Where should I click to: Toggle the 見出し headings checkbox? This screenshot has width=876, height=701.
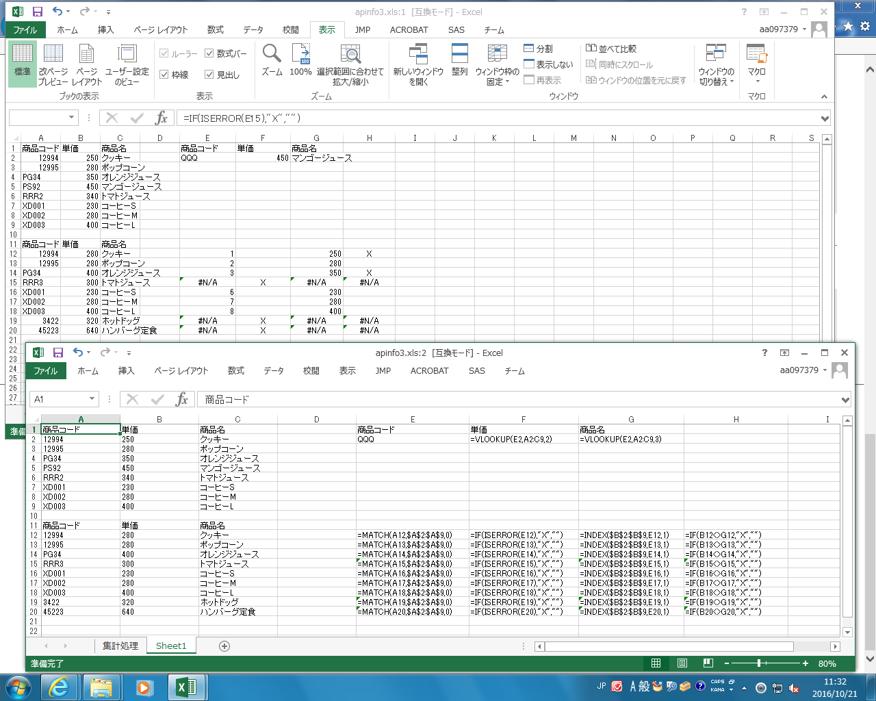tap(209, 75)
